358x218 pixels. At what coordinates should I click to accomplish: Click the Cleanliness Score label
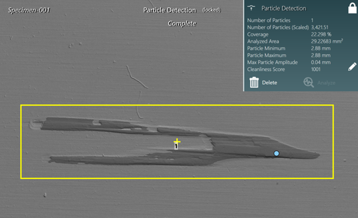click(x=266, y=69)
